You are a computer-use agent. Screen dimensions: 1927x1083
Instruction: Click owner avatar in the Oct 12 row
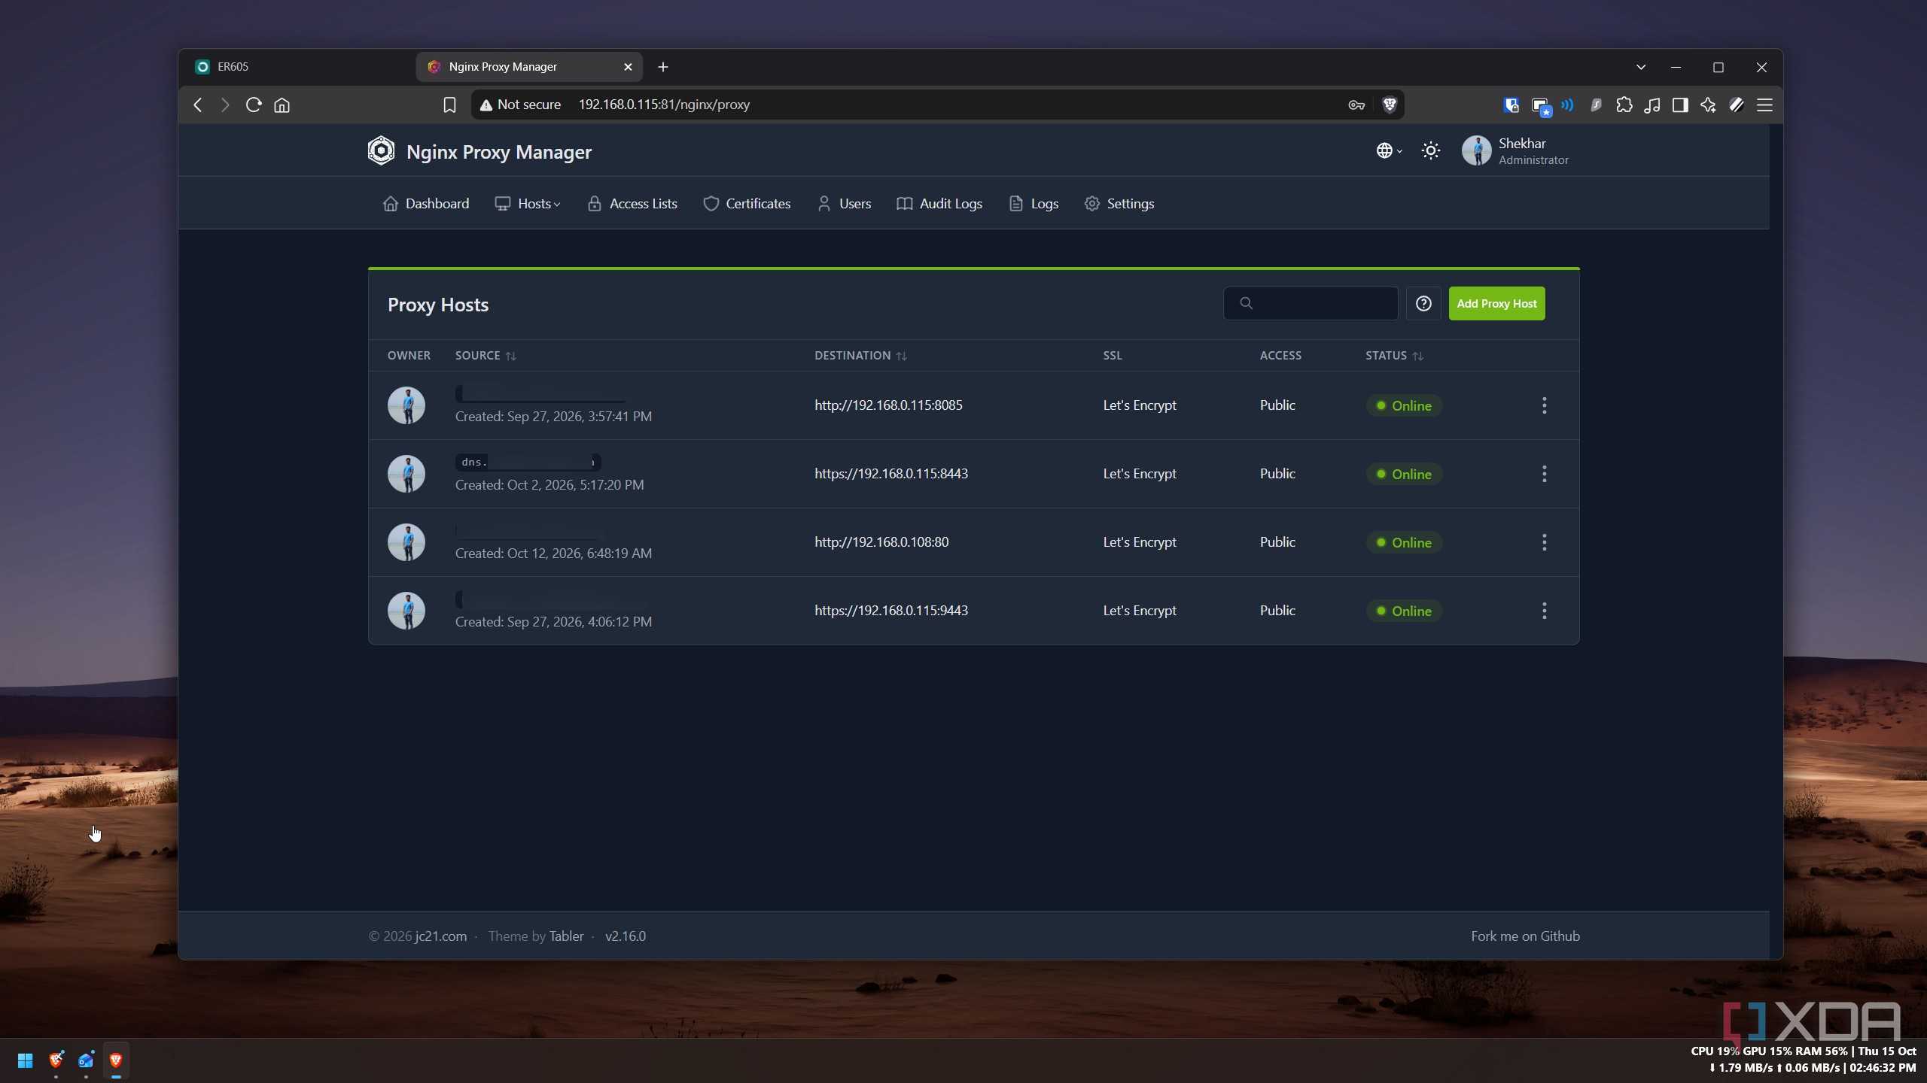click(406, 542)
